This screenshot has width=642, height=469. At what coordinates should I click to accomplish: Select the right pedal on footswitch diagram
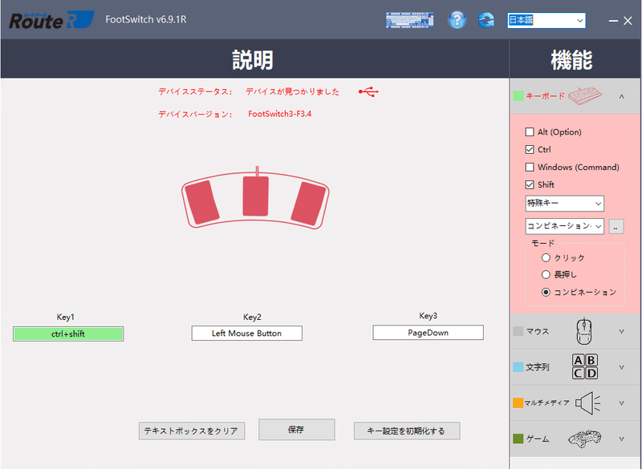(309, 203)
